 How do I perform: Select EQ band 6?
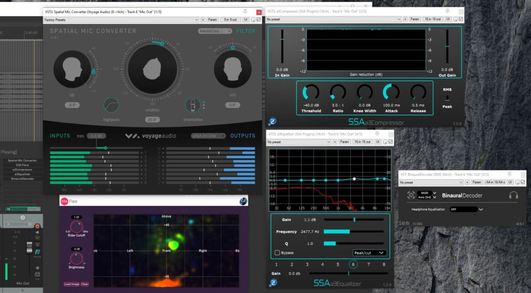pos(353,264)
